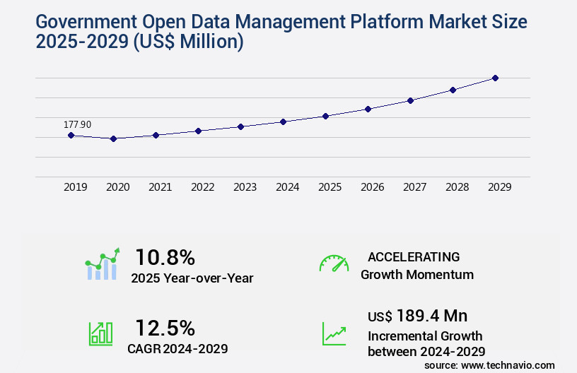This screenshot has height=373, width=577.
Task: Click the bar chart icon beside 10.8%
Action: [103, 265]
